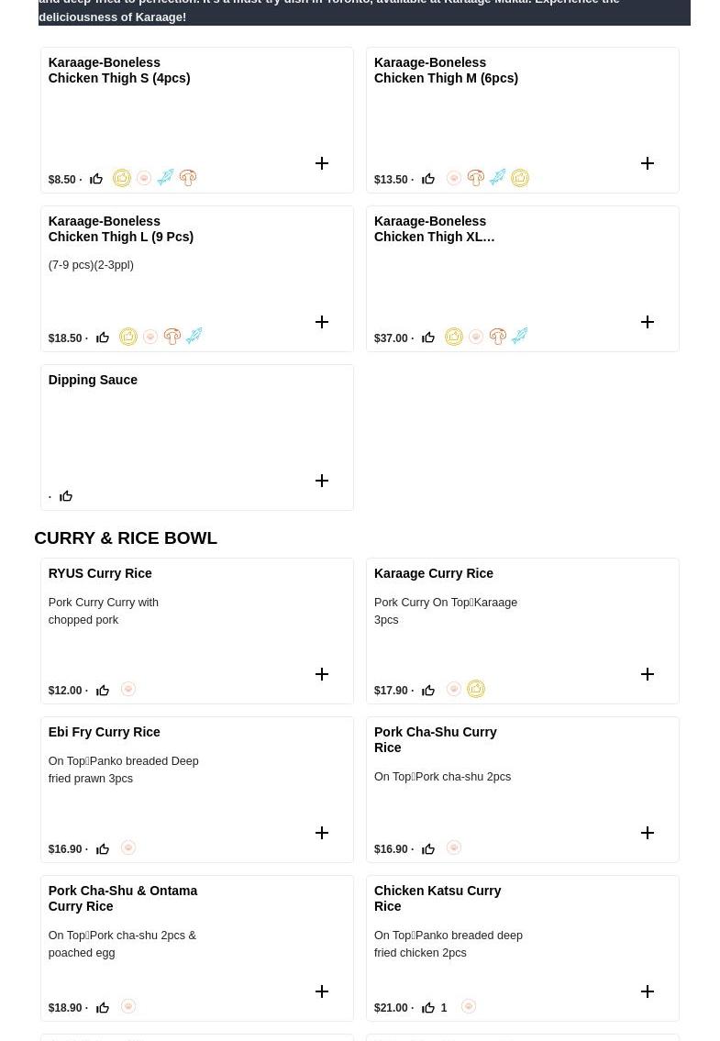The image size is (720, 1041).
Task: Click fish icon on Chicken Thigh S (4pcs)
Action: tap(166, 178)
